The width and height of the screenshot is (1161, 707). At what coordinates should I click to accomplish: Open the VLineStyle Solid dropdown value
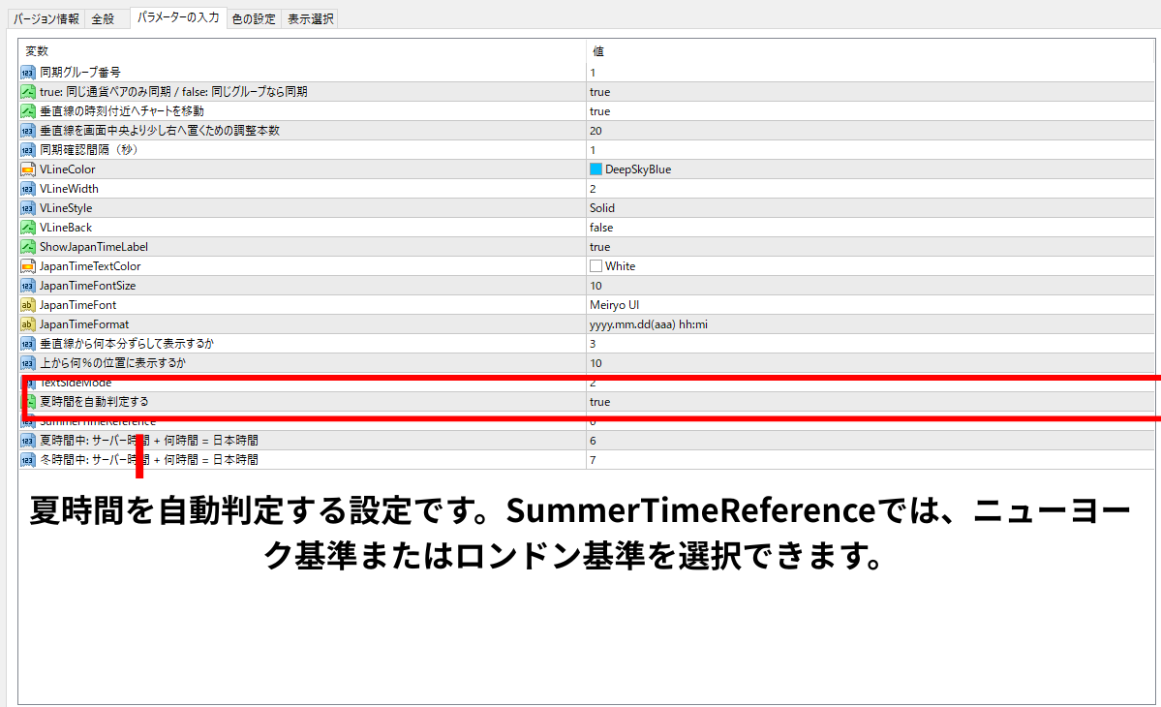click(x=602, y=208)
